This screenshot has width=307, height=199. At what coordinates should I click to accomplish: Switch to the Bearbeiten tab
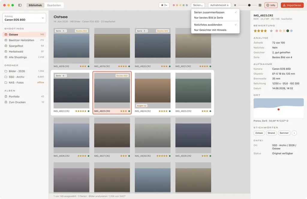click(x=54, y=5)
